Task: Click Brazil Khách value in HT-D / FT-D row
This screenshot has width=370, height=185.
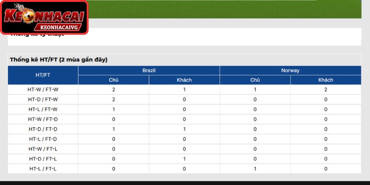Action: coord(184,129)
